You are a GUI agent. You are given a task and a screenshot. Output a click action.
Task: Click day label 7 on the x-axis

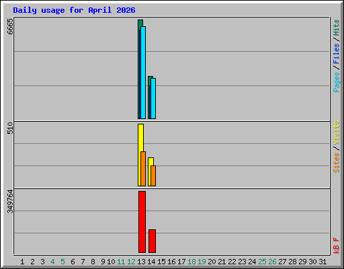83,262
